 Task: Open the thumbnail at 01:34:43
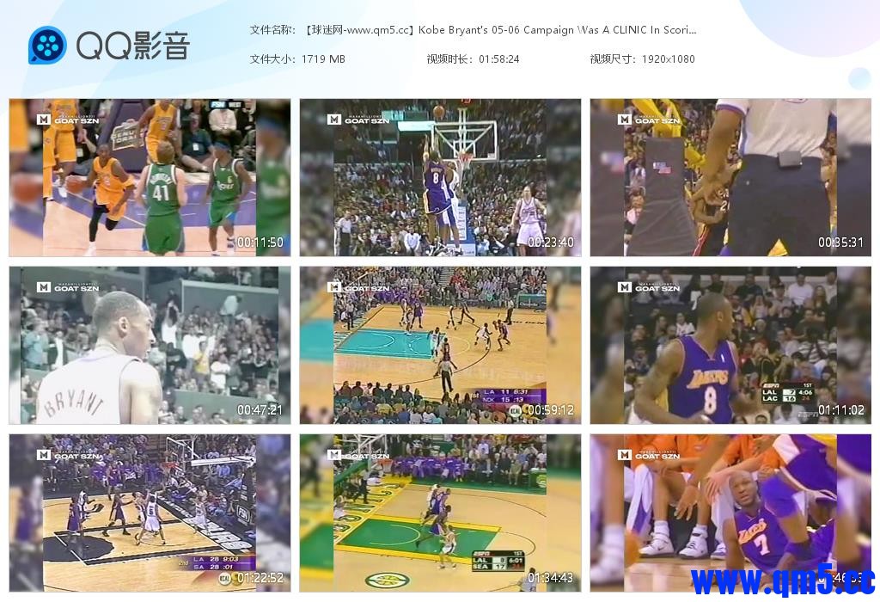click(x=440, y=513)
